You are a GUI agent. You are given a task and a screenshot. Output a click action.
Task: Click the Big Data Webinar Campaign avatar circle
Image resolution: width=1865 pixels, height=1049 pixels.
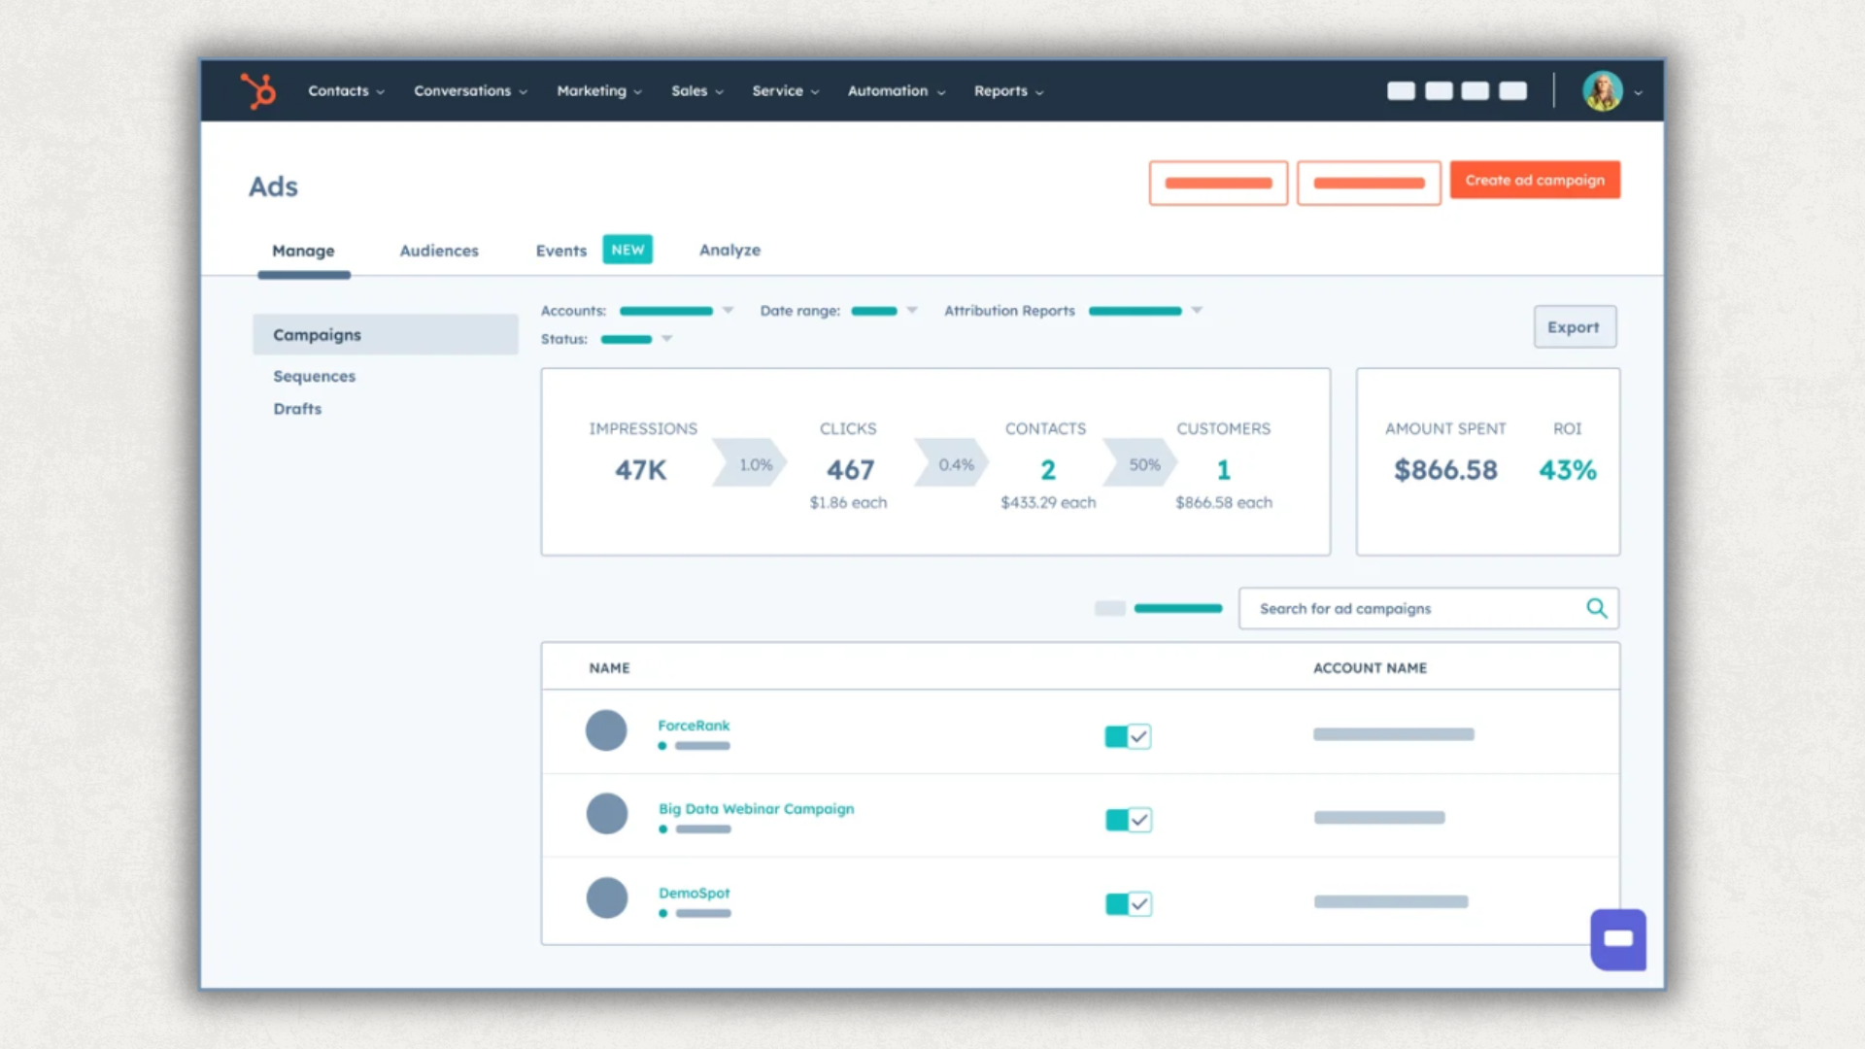tap(607, 814)
